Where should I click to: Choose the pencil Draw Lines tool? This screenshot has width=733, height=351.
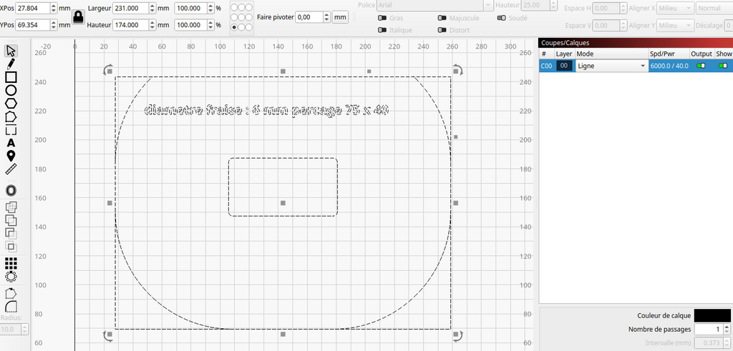(11, 64)
